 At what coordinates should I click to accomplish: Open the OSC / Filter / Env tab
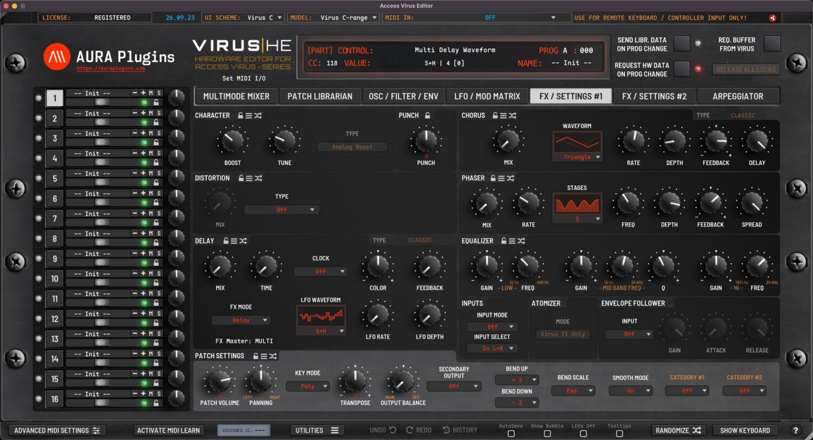tap(404, 96)
